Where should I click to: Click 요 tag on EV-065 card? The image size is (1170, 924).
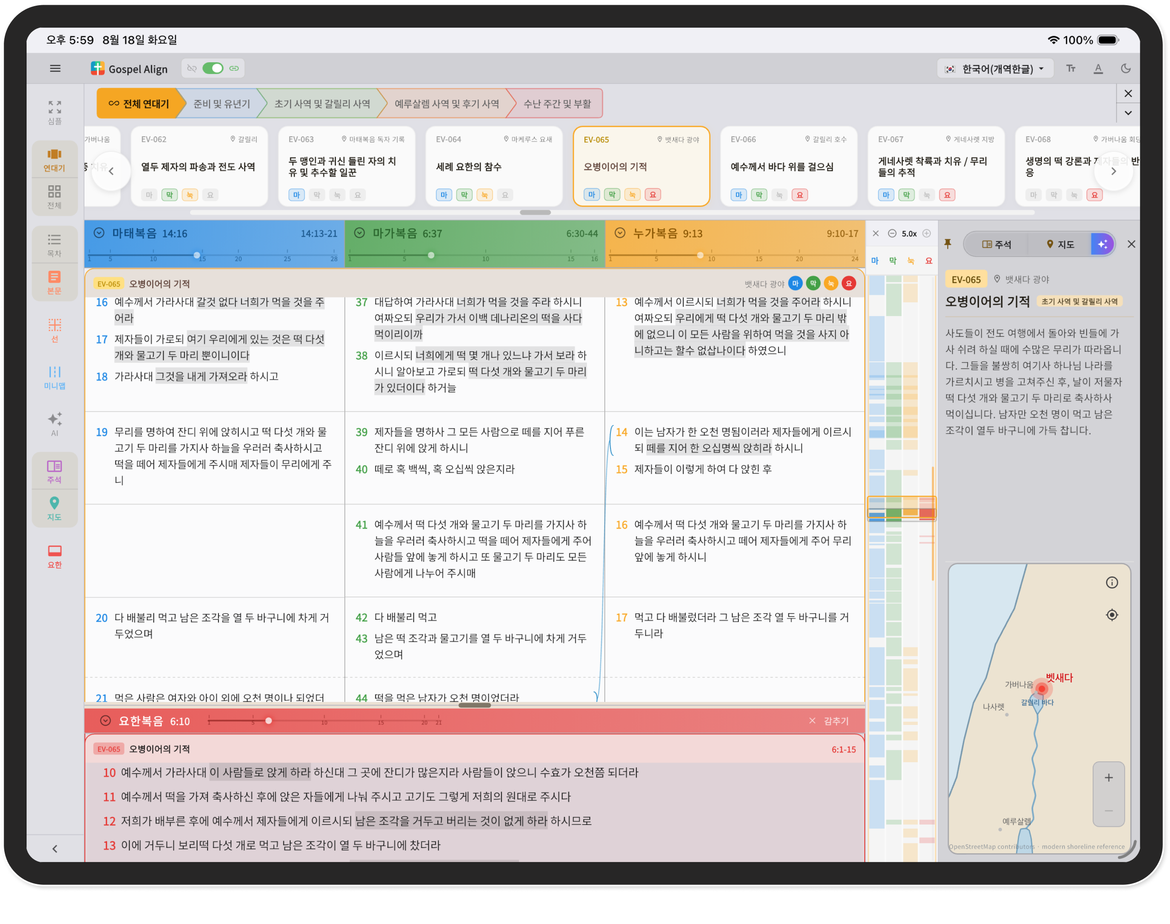tap(652, 194)
